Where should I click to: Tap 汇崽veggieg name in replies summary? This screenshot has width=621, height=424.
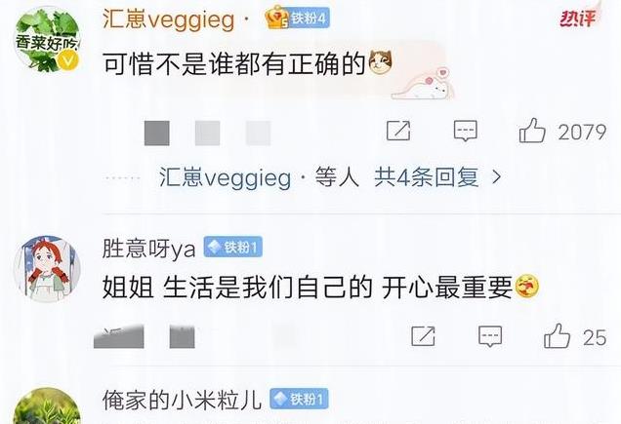pos(225,176)
